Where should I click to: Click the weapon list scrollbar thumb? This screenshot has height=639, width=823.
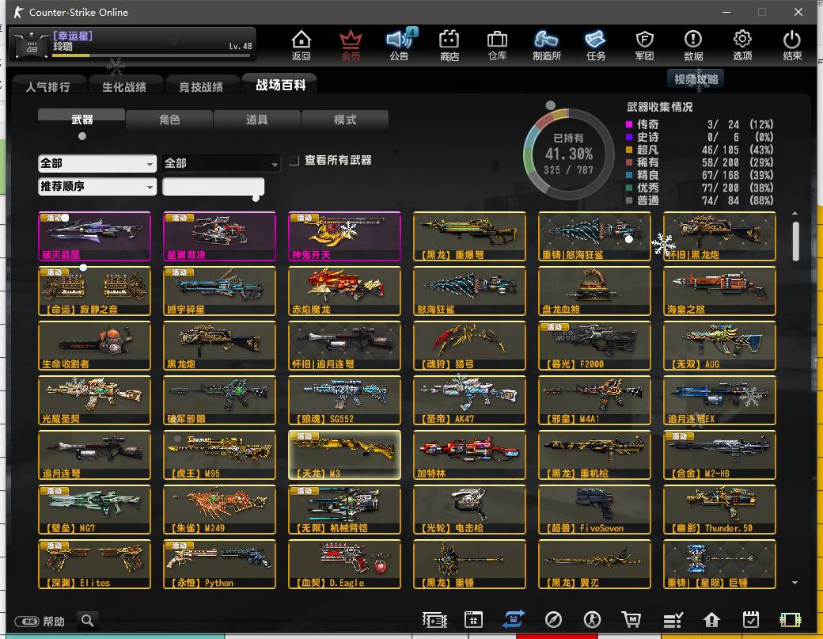coord(796,241)
